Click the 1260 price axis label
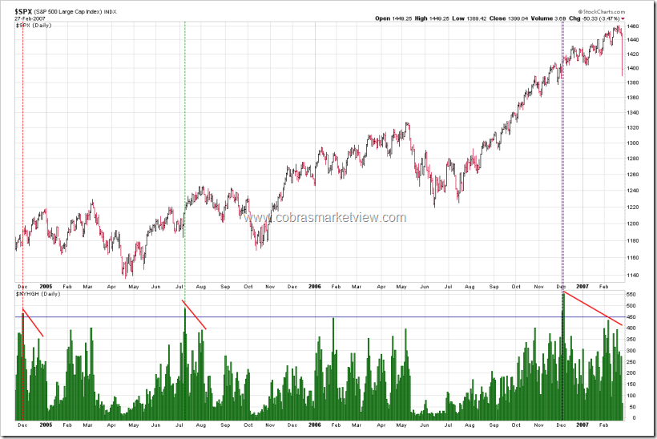657x439 pixels. tap(633, 175)
